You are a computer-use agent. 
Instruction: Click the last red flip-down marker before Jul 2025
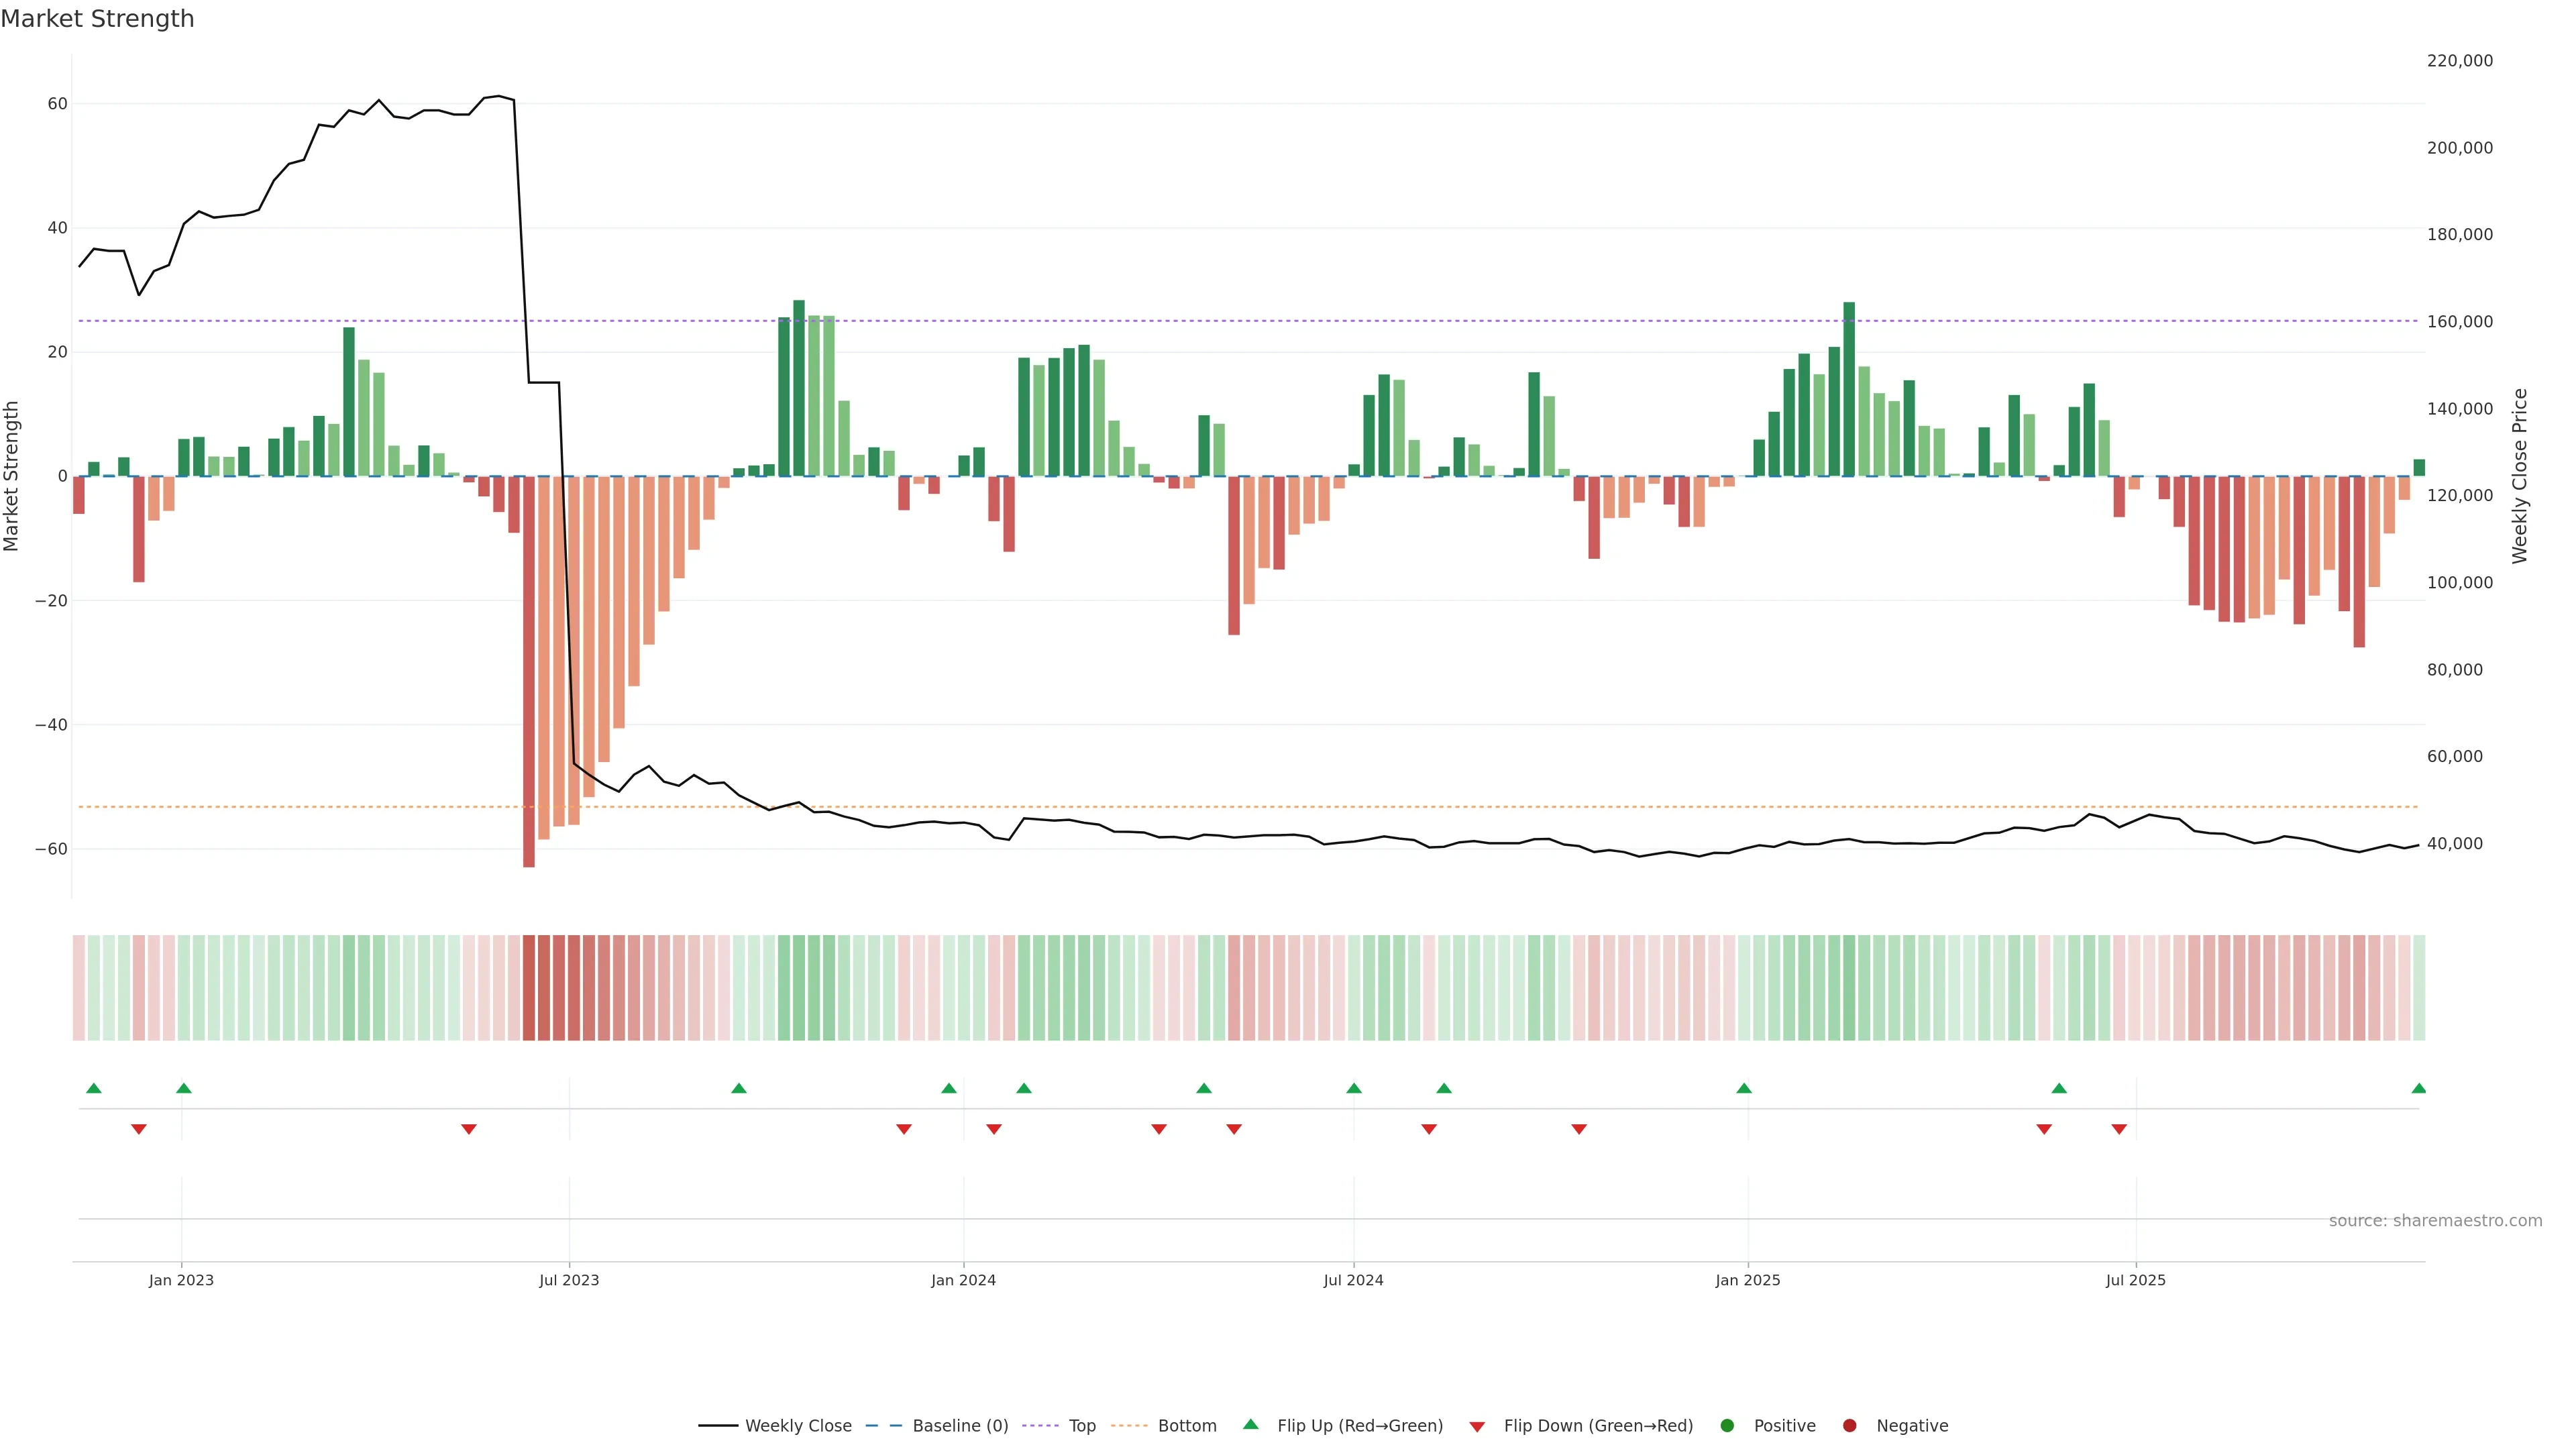click(2119, 1129)
